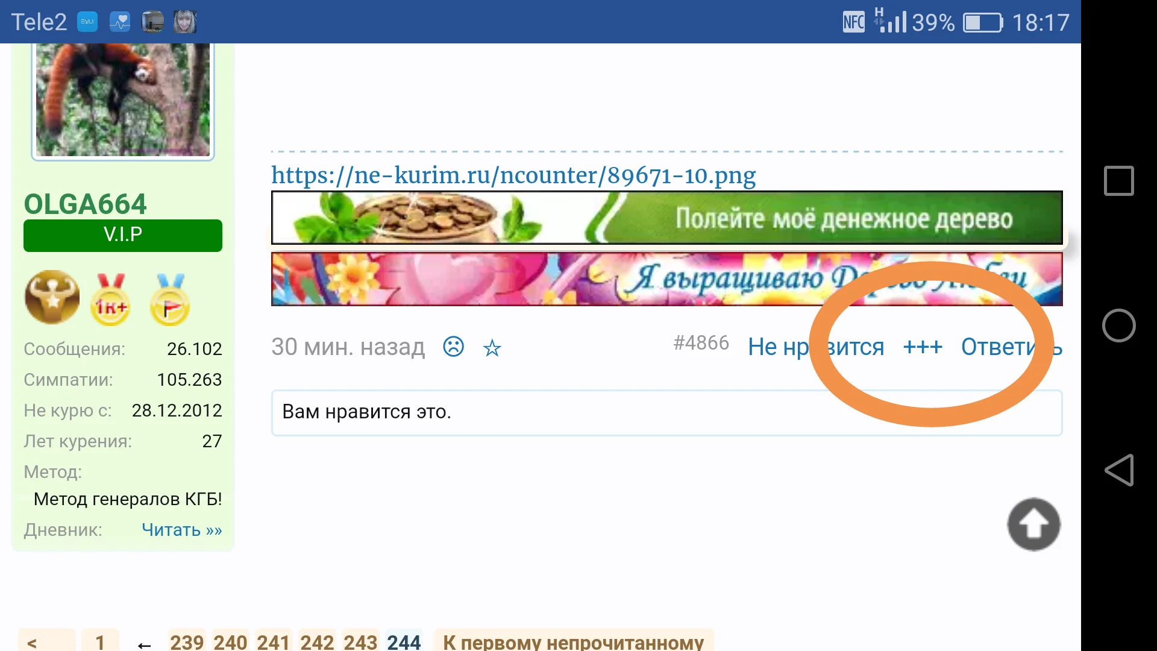Viewport: 1157px width, 651px height.
Task: Open the red panda avatar image
Action: (x=123, y=100)
